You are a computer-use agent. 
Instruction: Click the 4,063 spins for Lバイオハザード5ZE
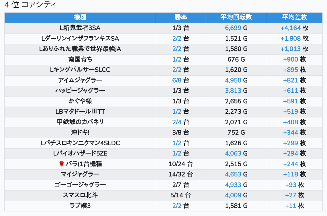(x=233, y=153)
